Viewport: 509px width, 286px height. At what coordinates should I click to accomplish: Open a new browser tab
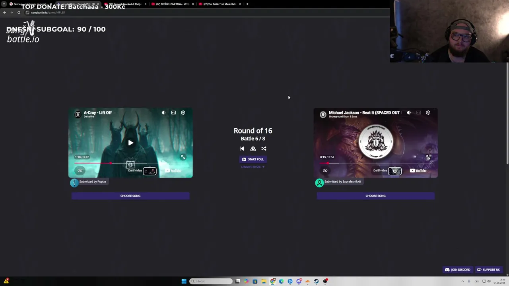(247, 4)
